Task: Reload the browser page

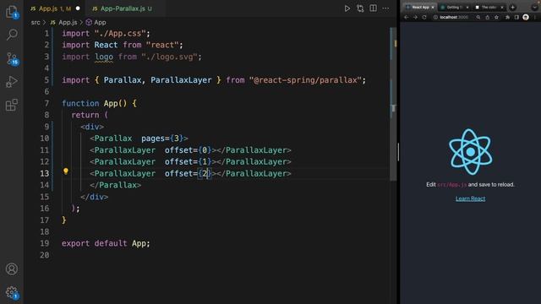Action: click(424, 17)
